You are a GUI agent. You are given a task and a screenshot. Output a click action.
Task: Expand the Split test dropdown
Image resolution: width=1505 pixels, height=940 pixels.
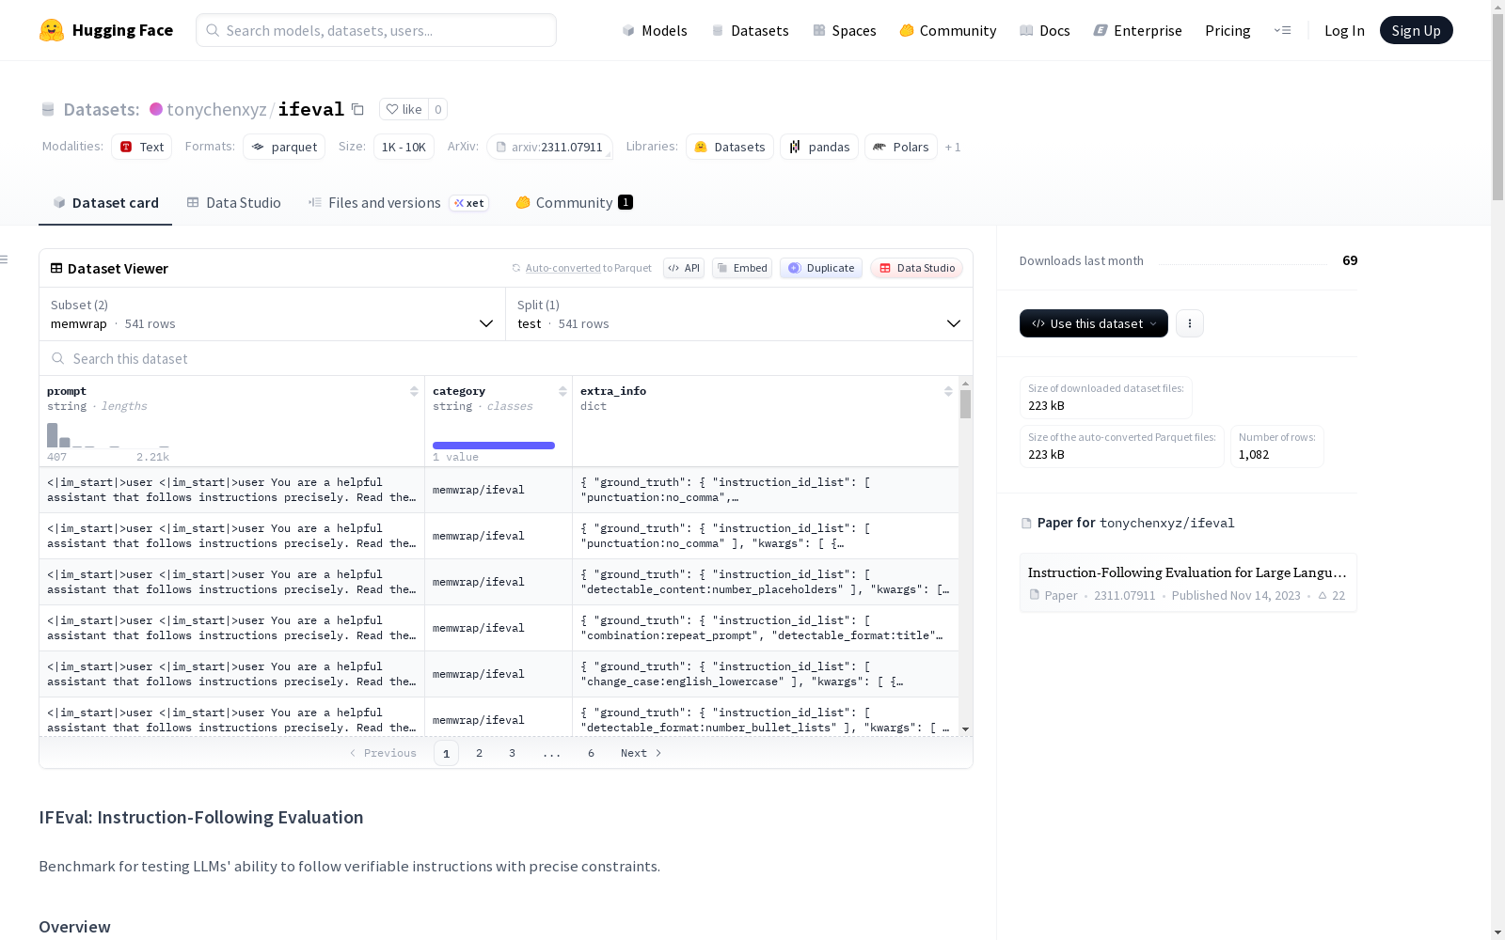click(739, 314)
